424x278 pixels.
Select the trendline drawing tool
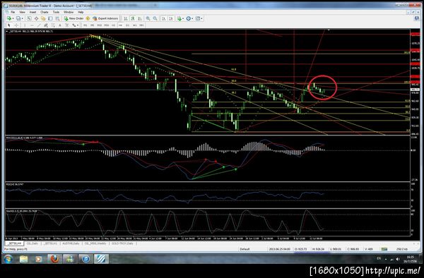pyautogui.click(x=39, y=25)
